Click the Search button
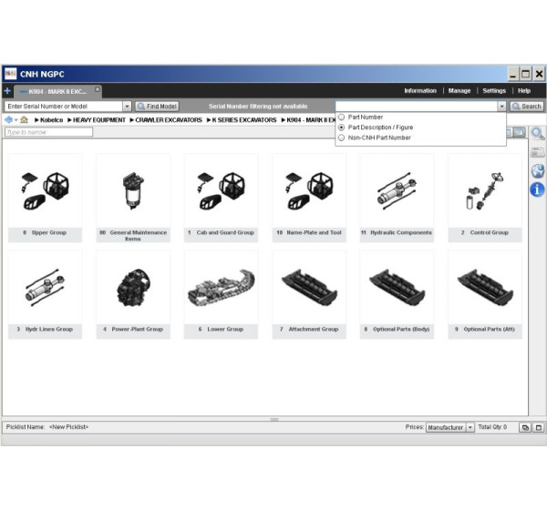Viewport: 547px width, 510px height. pyautogui.click(x=527, y=107)
